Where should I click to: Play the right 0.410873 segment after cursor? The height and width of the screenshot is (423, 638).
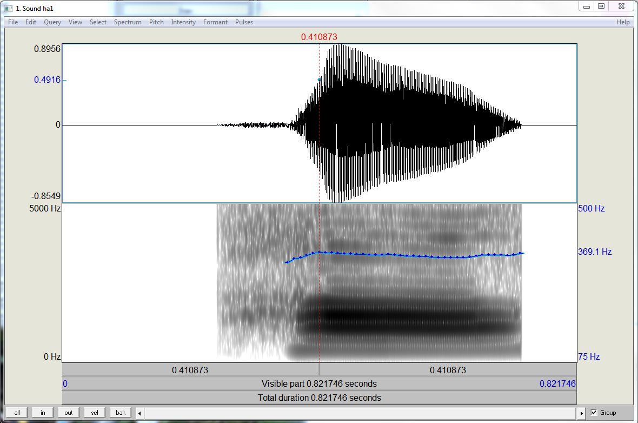pos(448,369)
